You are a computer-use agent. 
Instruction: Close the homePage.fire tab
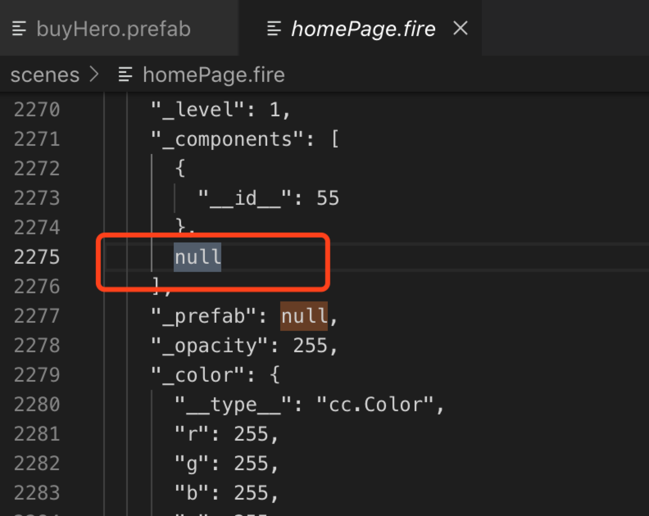(x=461, y=28)
